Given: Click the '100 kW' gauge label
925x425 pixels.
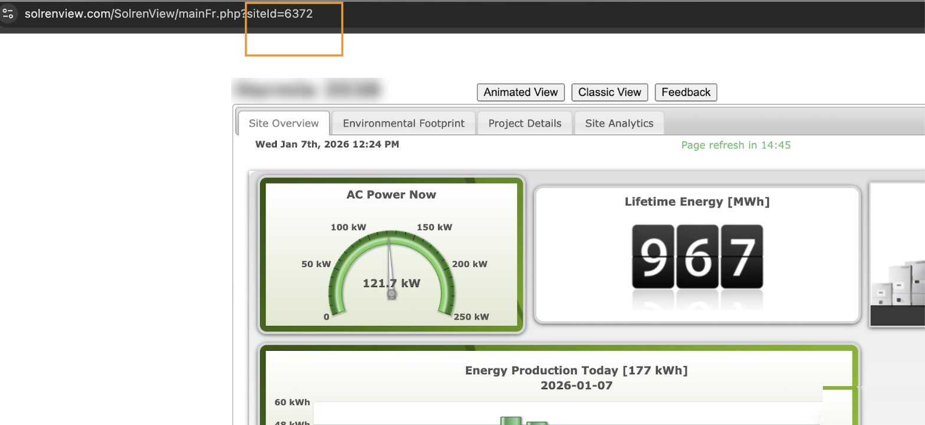Looking at the screenshot, I should pyautogui.click(x=348, y=228).
